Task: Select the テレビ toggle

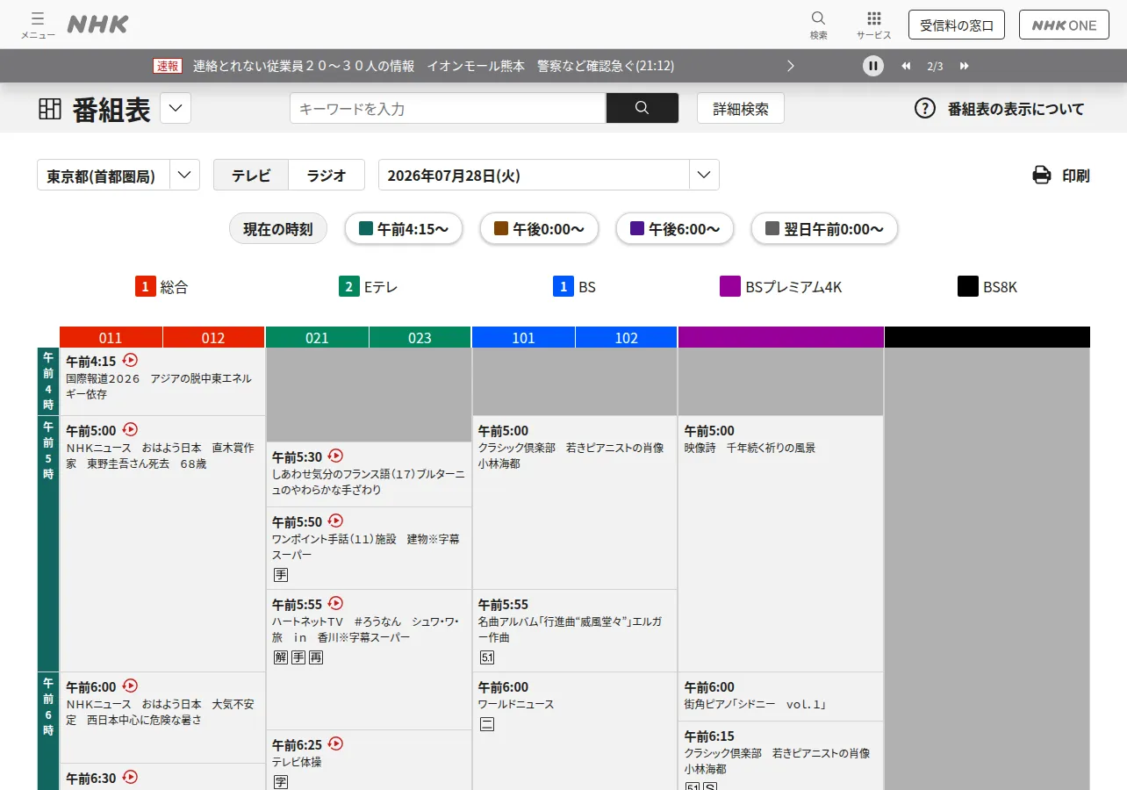Action: (x=251, y=175)
